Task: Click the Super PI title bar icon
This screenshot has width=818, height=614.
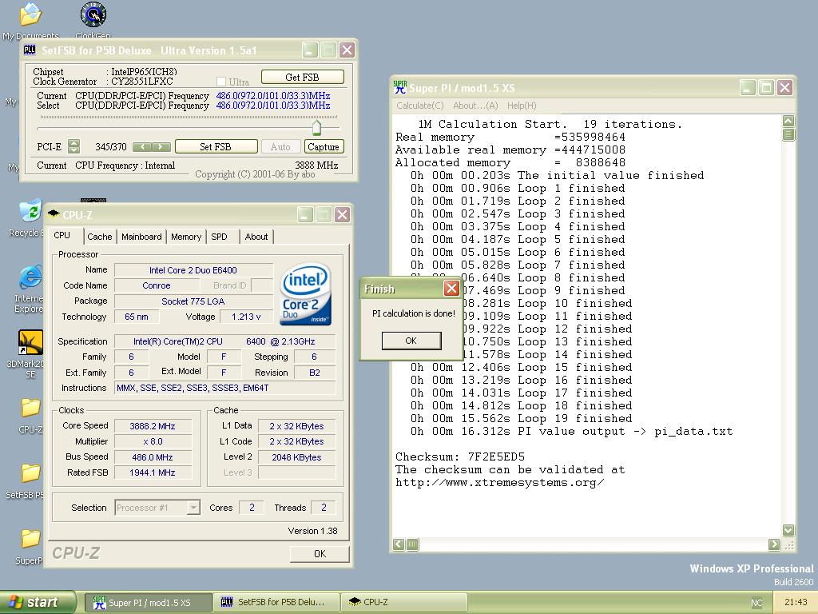Action: point(400,87)
